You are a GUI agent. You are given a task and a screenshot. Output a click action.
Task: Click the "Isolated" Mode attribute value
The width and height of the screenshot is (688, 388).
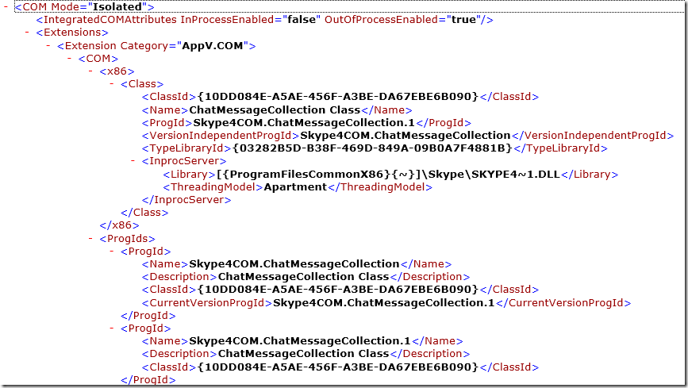[x=117, y=6]
